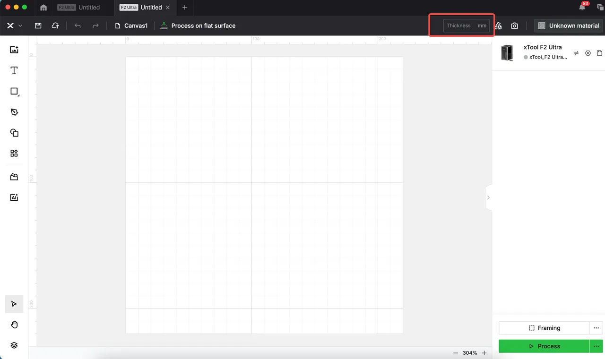Expand the Process more options menu
The image size is (605, 359).
(x=596, y=346)
